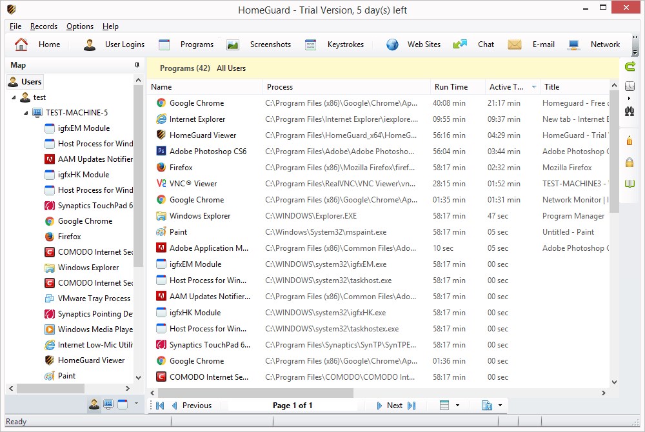Open the Screenshots view
This screenshot has width=645, height=432.
[x=259, y=44]
